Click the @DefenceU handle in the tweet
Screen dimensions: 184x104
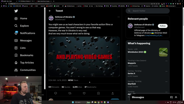pyautogui.click(x=60, y=19)
